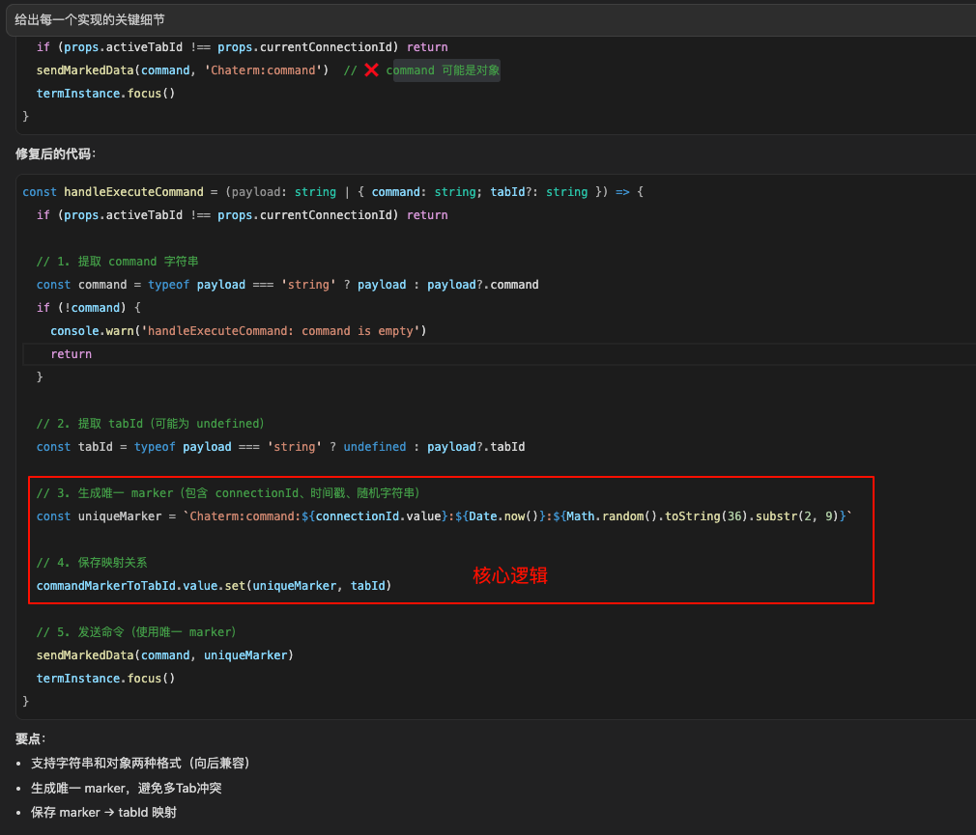Click the highlighted "command 可能是对象" comment
Image resolution: width=976 pixels, height=835 pixels.
pyautogui.click(x=443, y=70)
